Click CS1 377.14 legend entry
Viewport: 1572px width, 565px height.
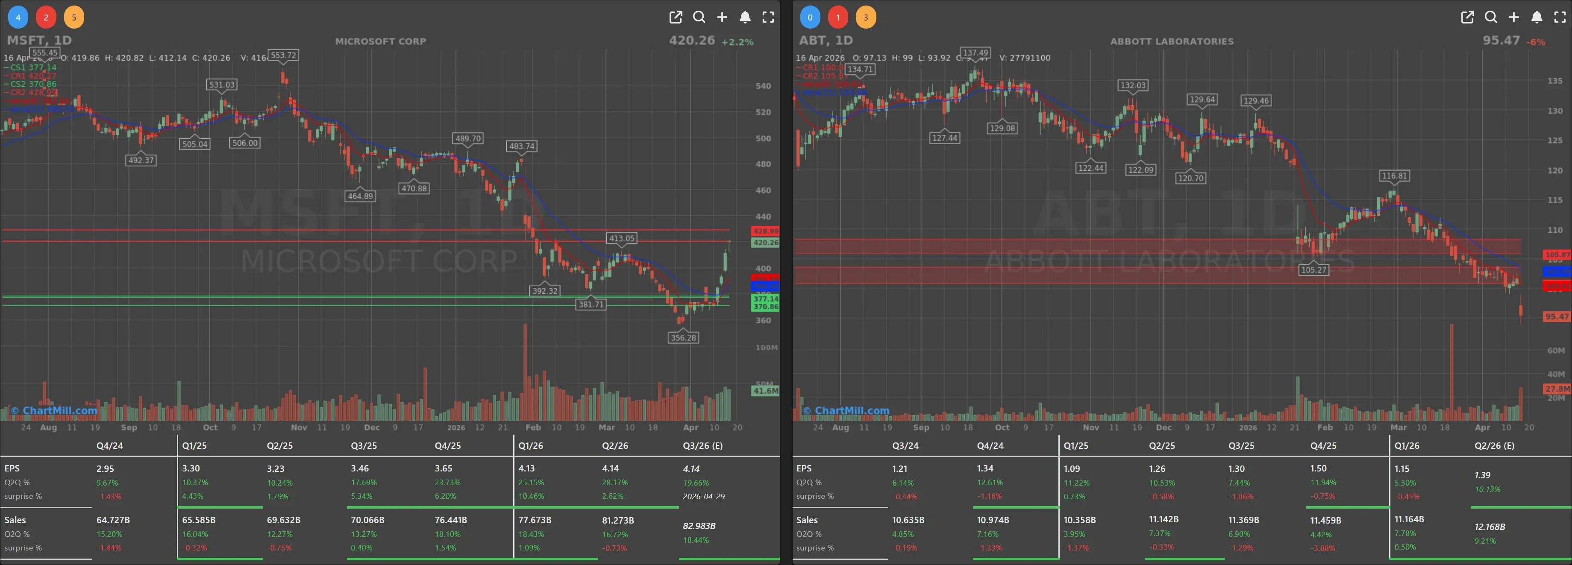click(30, 68)
